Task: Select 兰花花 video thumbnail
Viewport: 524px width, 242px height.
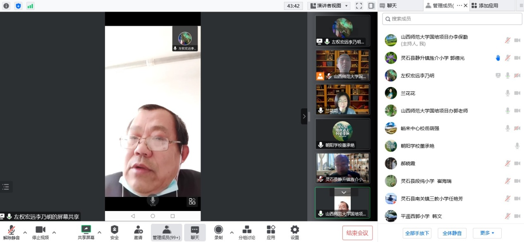Action: pyautogui.click(x=342, y=99)
